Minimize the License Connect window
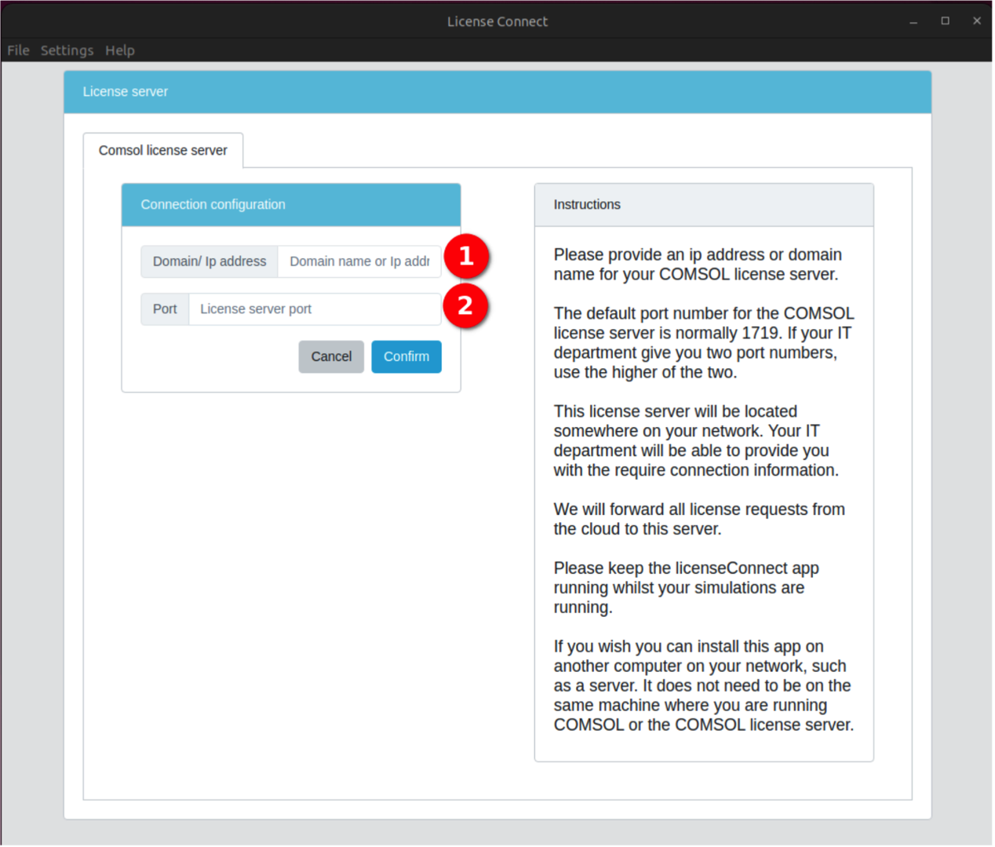Image resolution: width=995 pixels, height=847 pixels. [x=913, y=21]
